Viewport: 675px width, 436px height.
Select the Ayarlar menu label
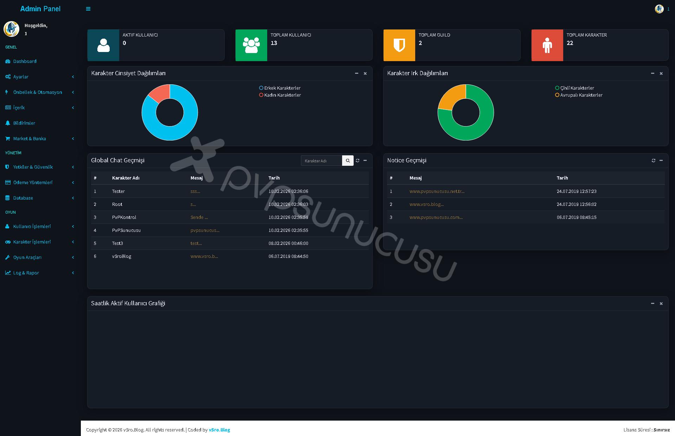point(21,77)
